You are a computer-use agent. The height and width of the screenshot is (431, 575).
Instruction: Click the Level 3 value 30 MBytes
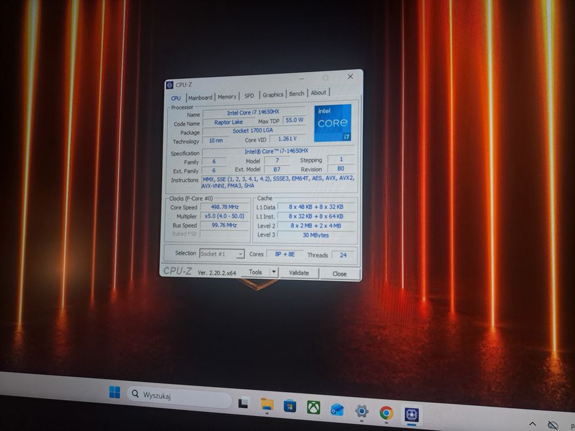coord(316,235)
